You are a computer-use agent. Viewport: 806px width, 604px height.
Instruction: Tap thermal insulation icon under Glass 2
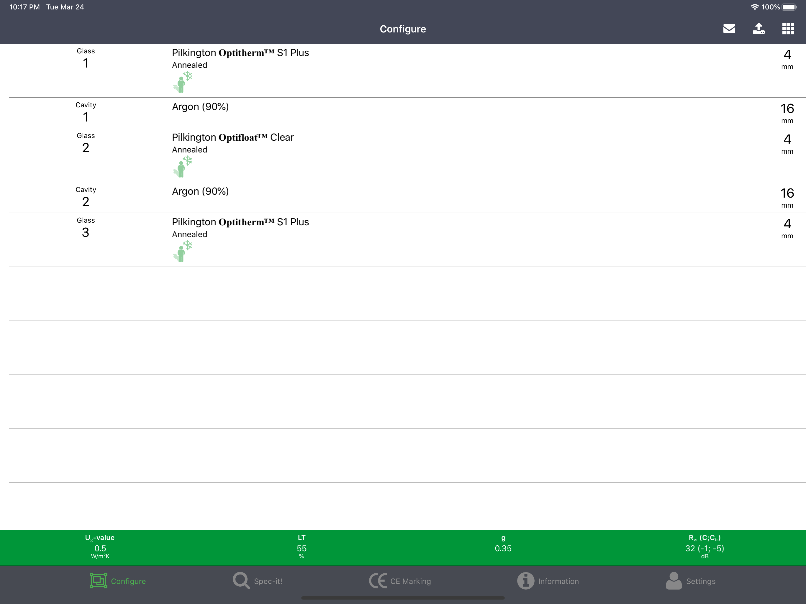[182, 166]
